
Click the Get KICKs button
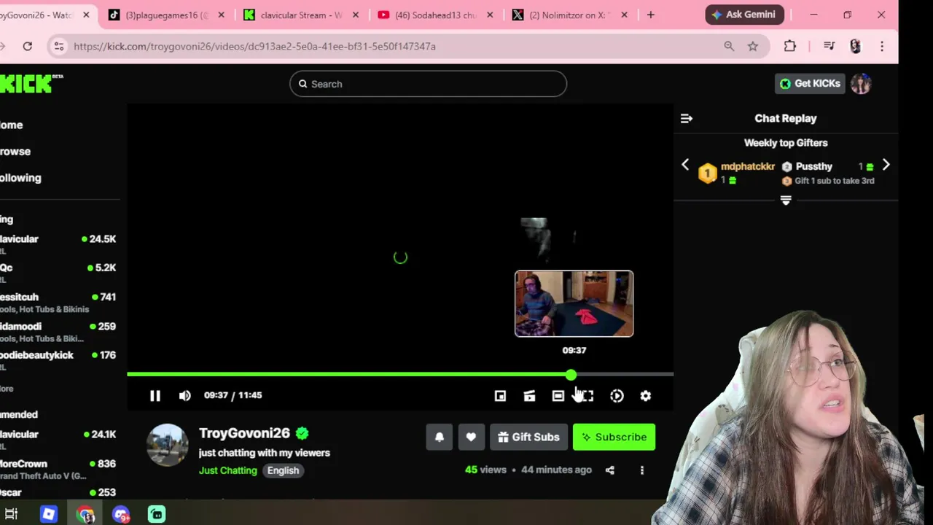[810, 83]
